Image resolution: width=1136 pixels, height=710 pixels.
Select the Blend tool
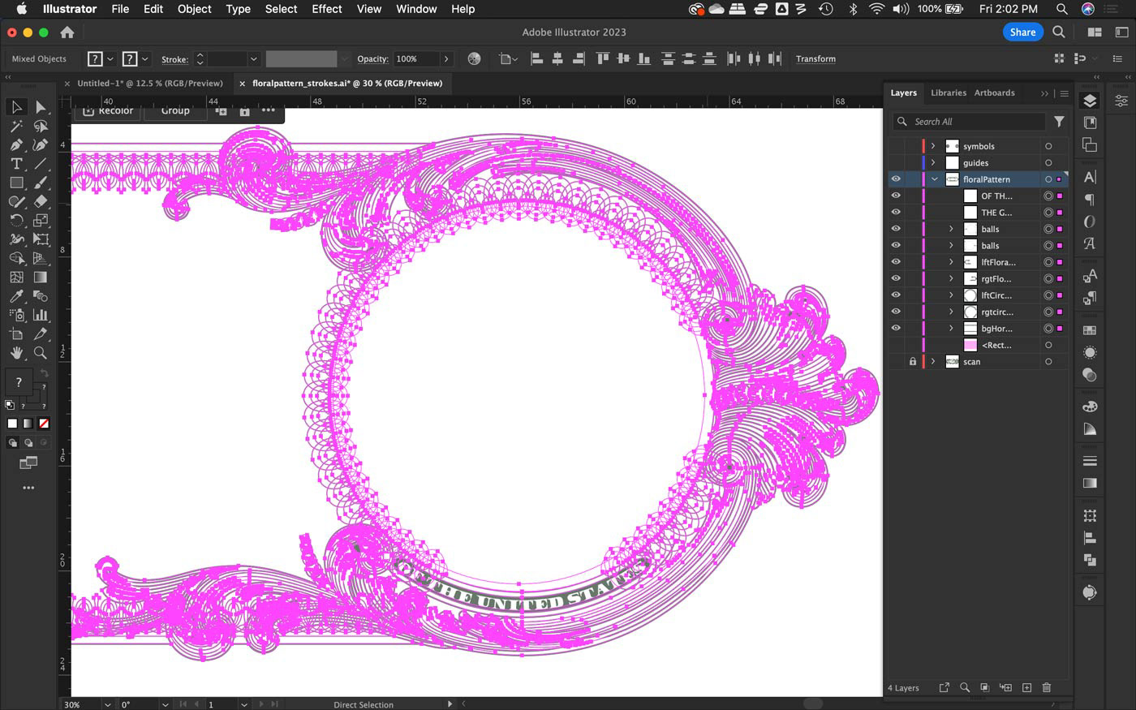tap(41, 296)
